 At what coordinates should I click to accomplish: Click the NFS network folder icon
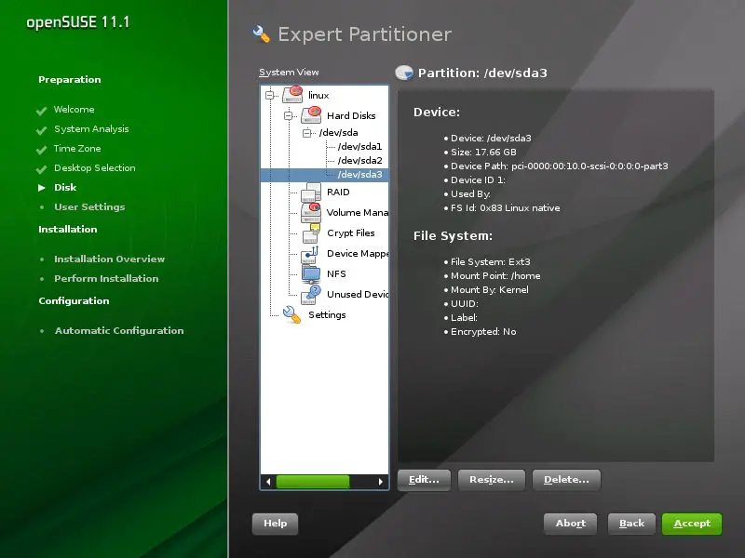311,273
